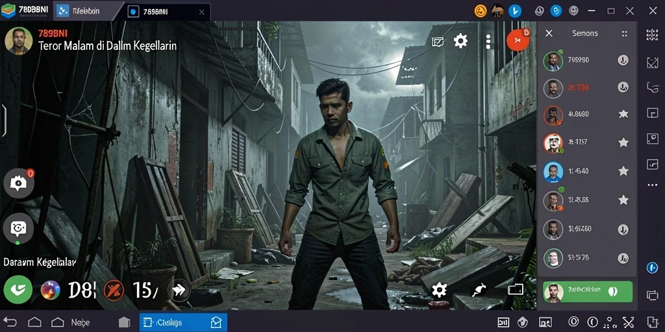
Task: Click the smiley face icon in the title bar
Action: pos(573,10)
